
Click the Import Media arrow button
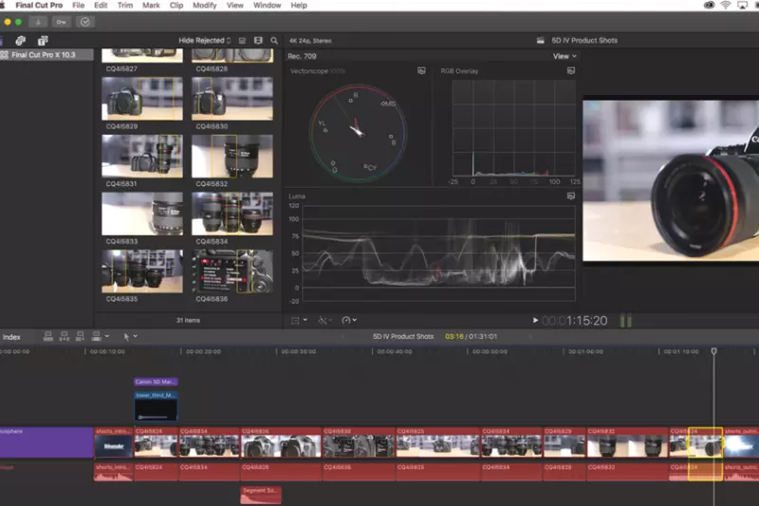(38, 22)
